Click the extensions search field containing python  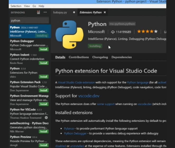[29, 21]
